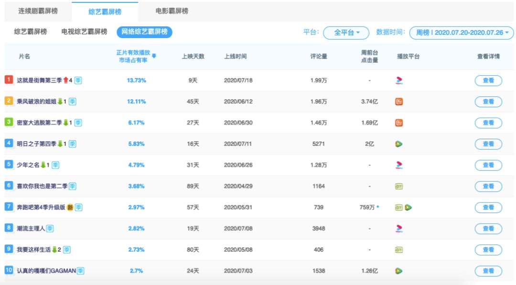The height and width of the screenshot is (285, 516).
Task: Click Mango TV icon for 乘风破浪的姐姐
Action: (x=399, y=102)
